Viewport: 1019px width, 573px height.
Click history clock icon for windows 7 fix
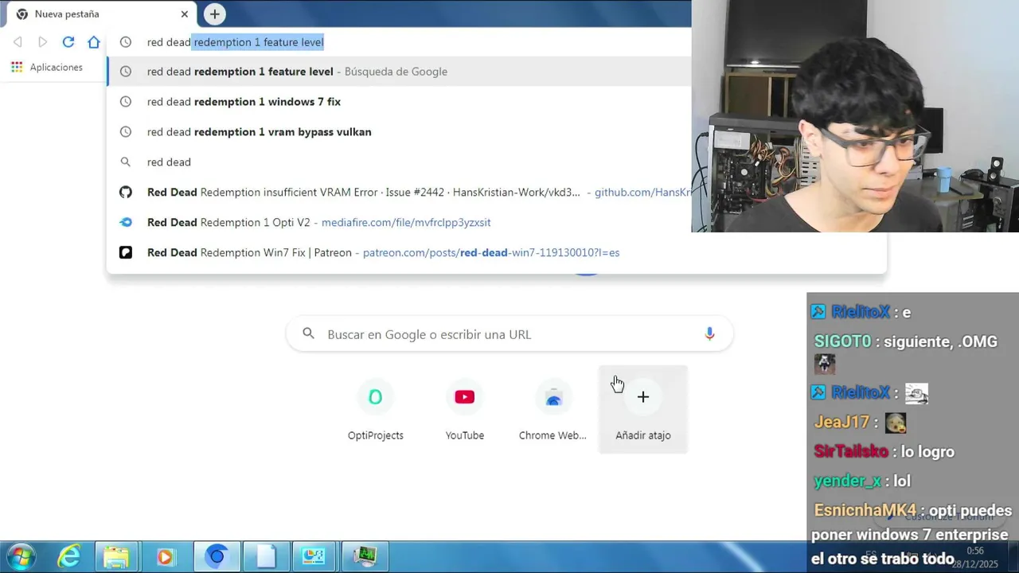click(125, 102)
